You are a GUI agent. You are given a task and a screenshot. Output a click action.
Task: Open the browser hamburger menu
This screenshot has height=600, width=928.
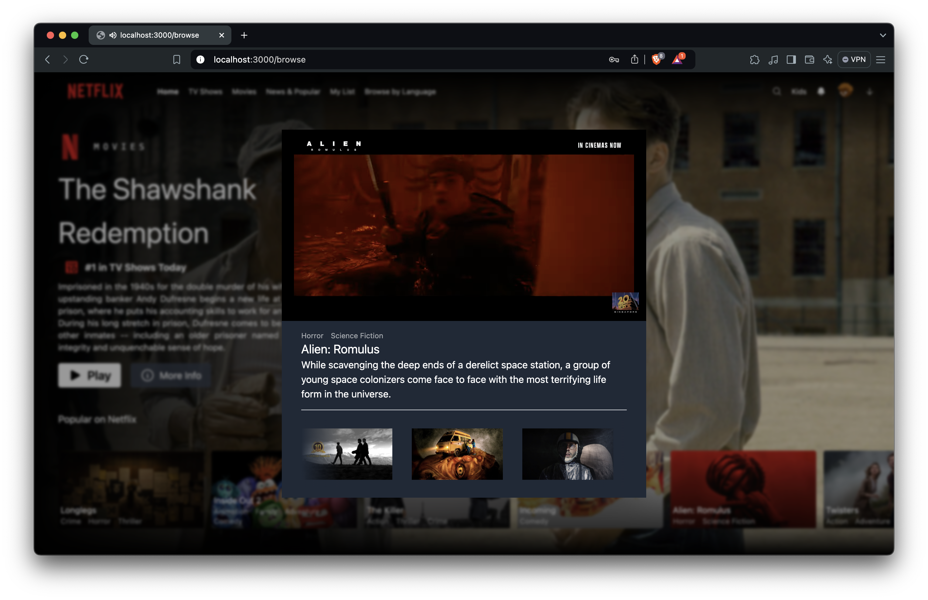[x=880, y=60]
